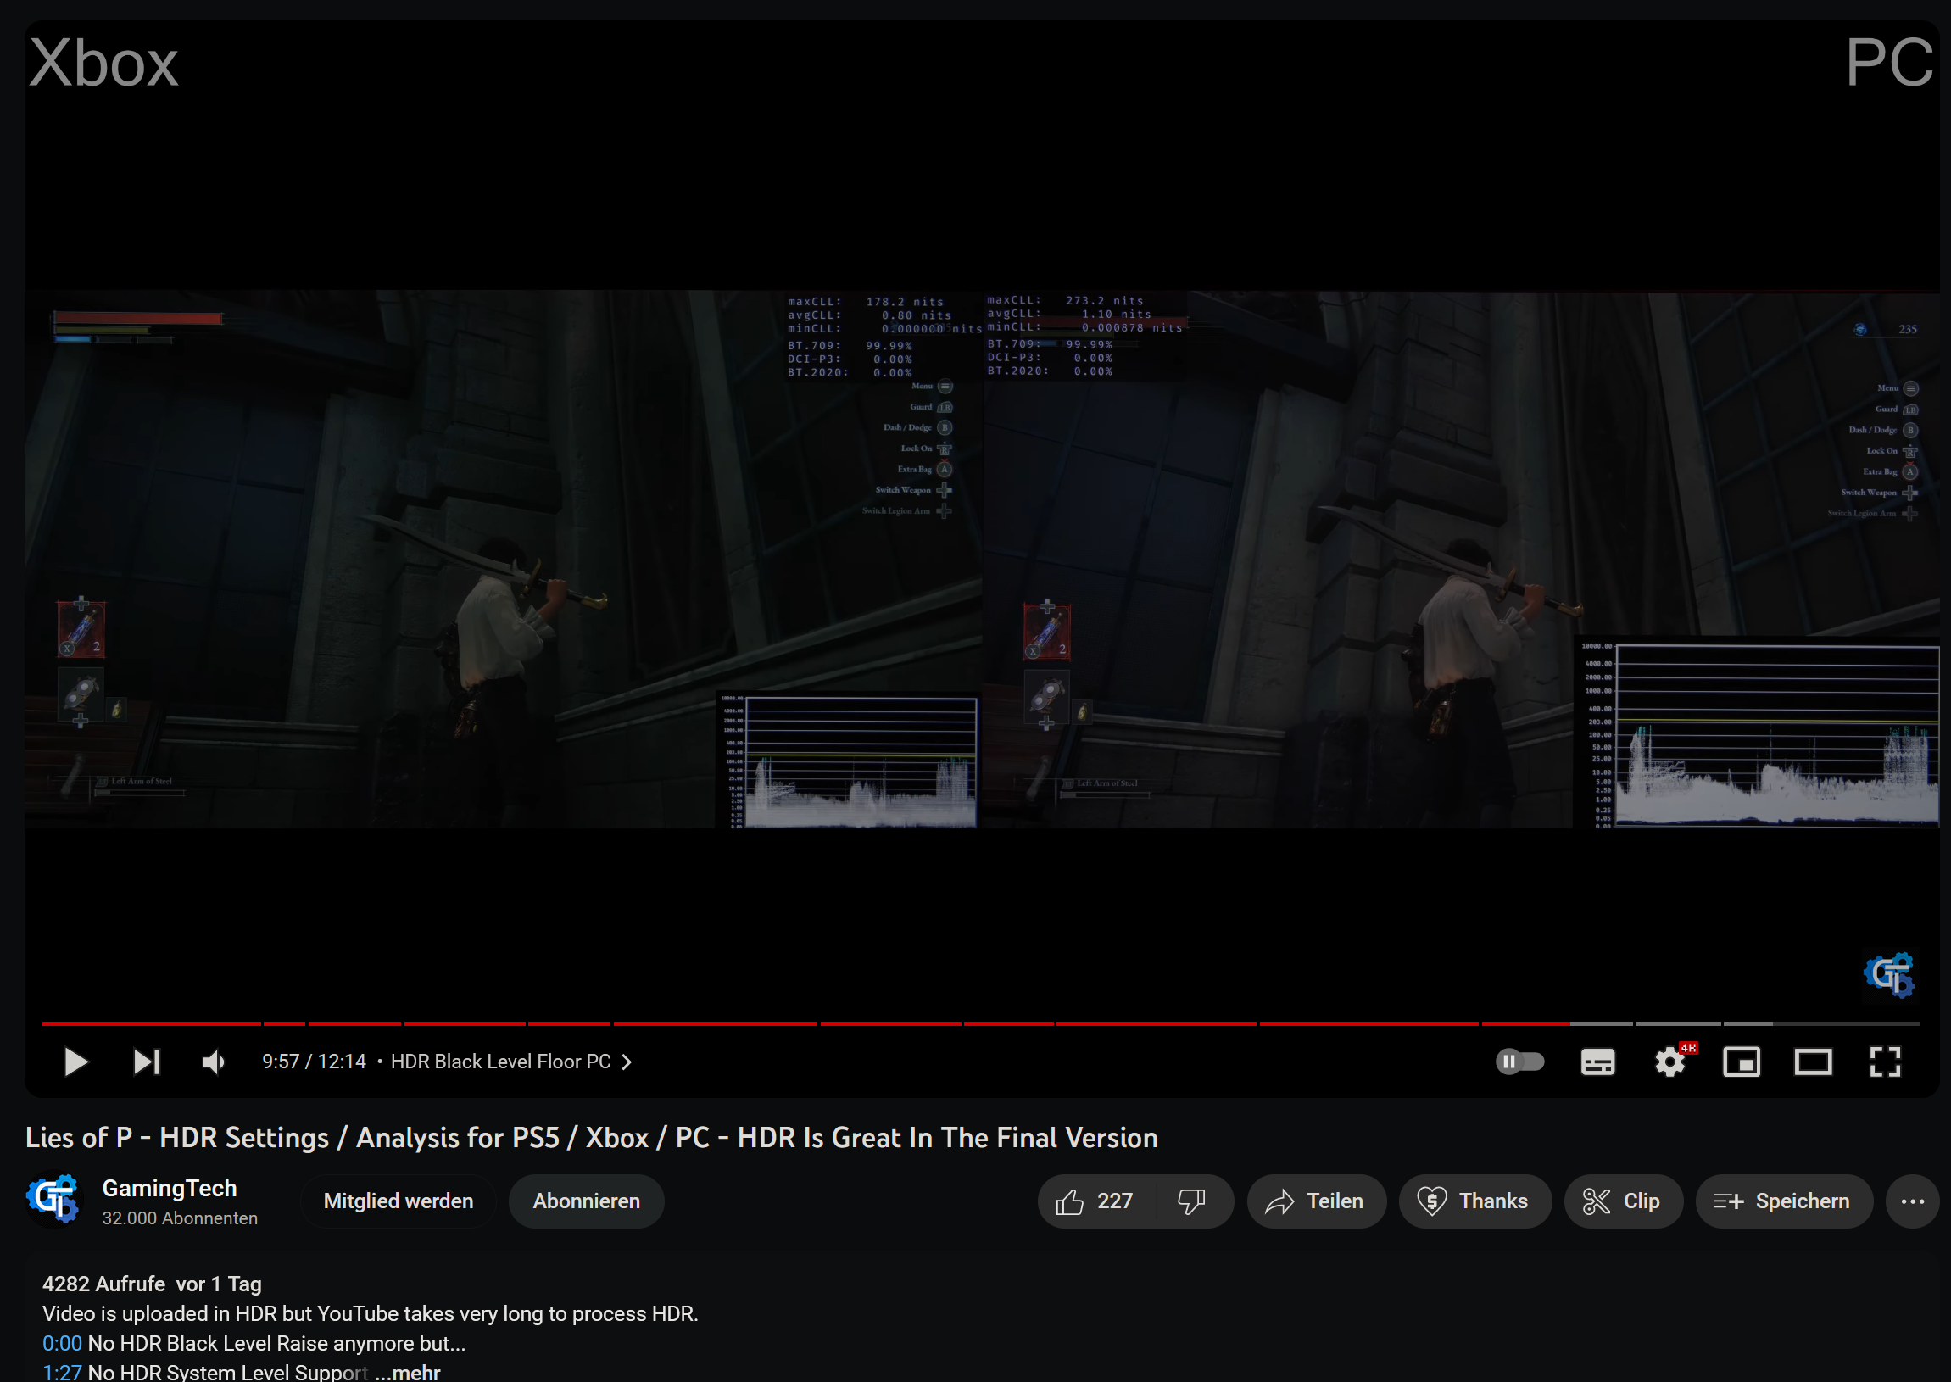Open the chapter list via HDR Black Level Floor PC
The image size is (1951, 1382).
tap(510, 1062)
